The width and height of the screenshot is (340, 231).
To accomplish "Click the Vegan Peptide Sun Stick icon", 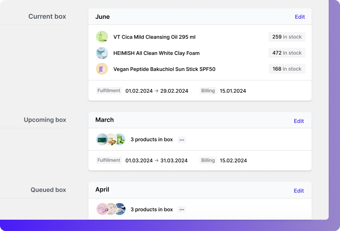I will [x=102, y=69].
